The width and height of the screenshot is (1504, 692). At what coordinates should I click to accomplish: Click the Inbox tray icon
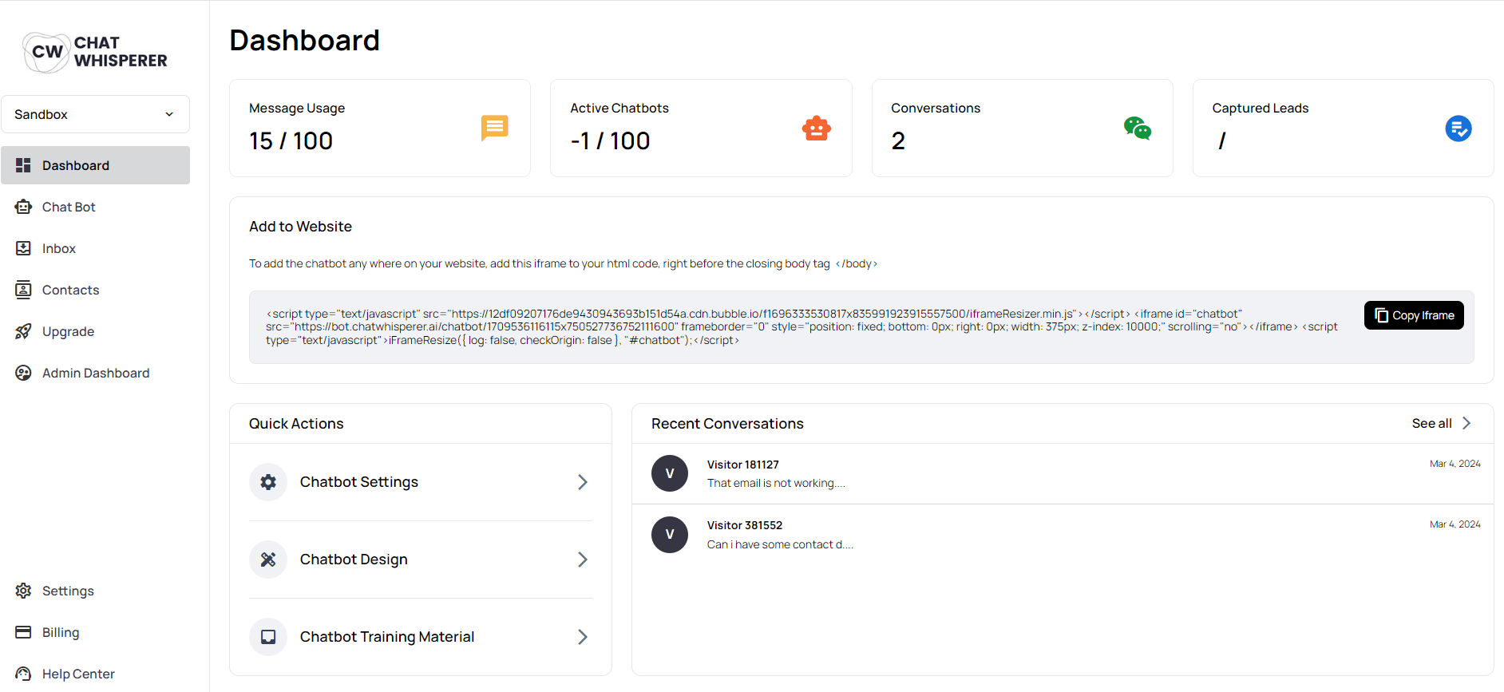(23, 248)
